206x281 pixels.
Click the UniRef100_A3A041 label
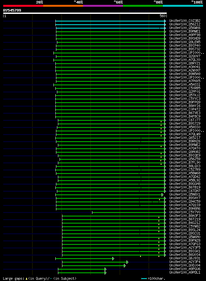[x=185, y=67]
